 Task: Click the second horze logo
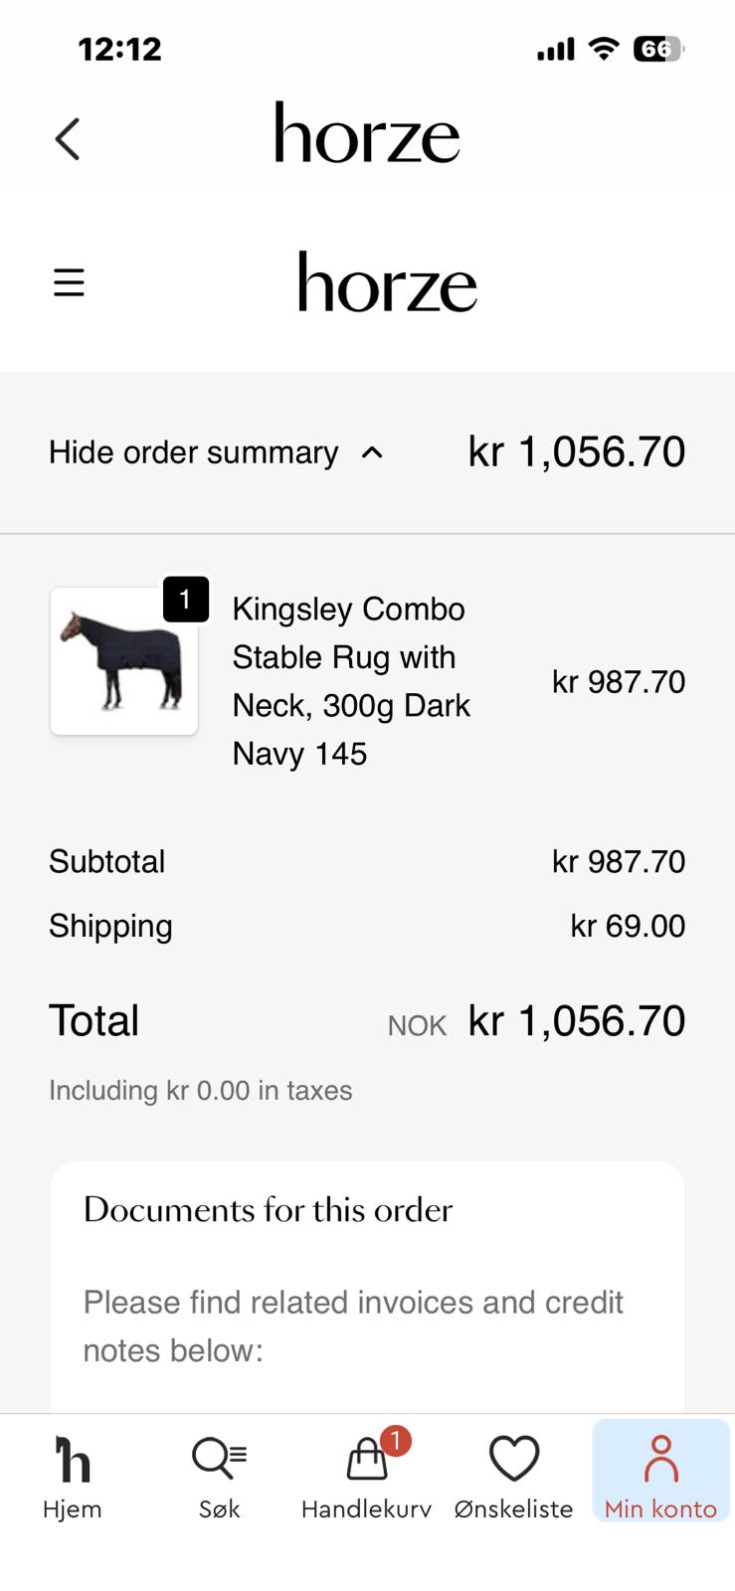387,282
